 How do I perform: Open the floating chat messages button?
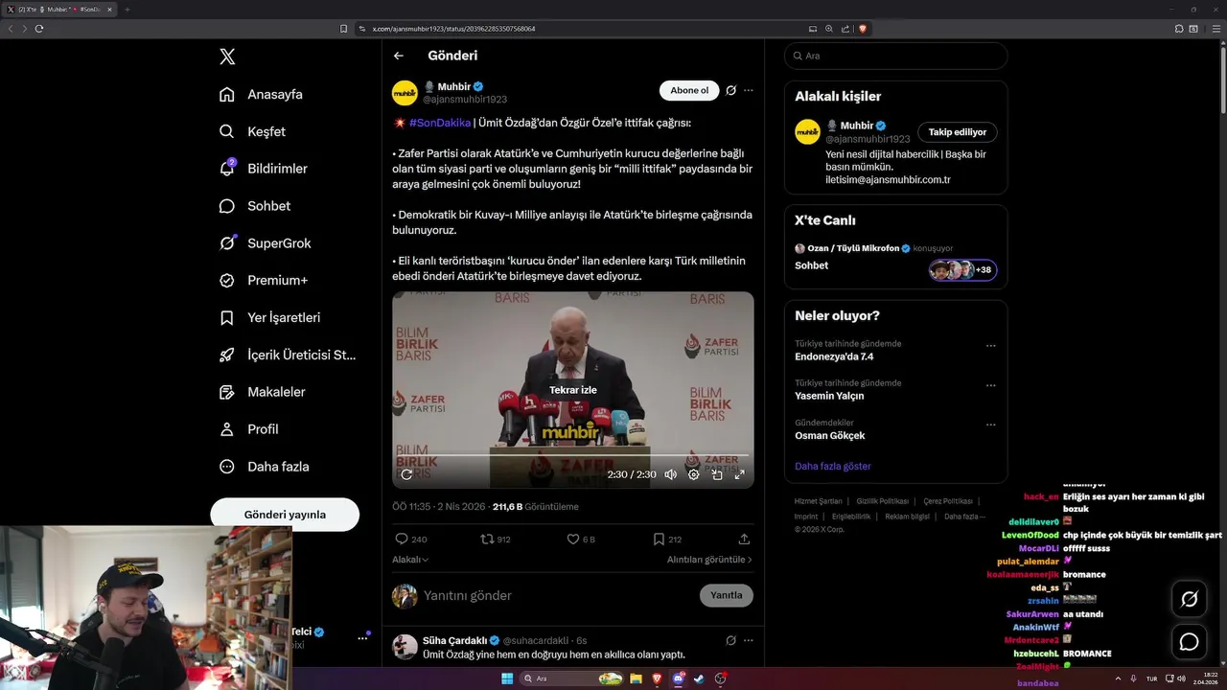point(1190,642)
